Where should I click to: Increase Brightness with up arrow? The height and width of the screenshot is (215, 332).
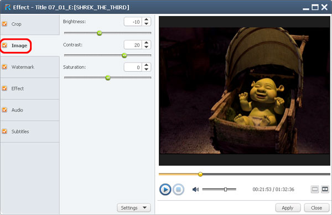click(146, 19)
